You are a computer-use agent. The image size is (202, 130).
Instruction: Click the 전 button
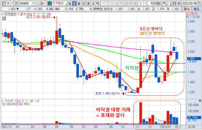[x=16, y=3]
